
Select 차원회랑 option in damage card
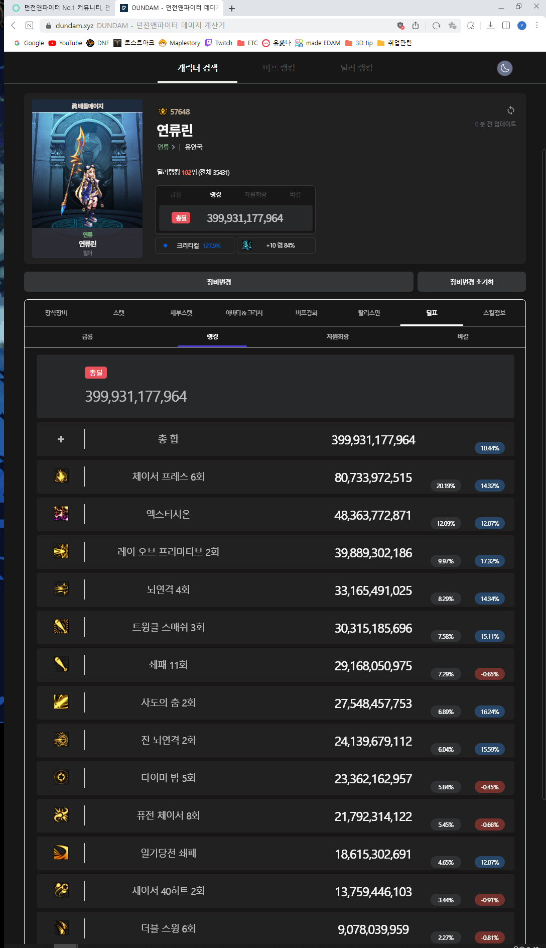[x=255, y=195]
